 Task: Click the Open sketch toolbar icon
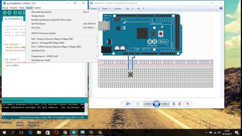[20, 13]
